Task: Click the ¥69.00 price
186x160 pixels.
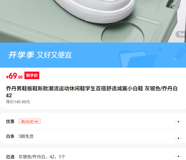Action: point(14,76)
